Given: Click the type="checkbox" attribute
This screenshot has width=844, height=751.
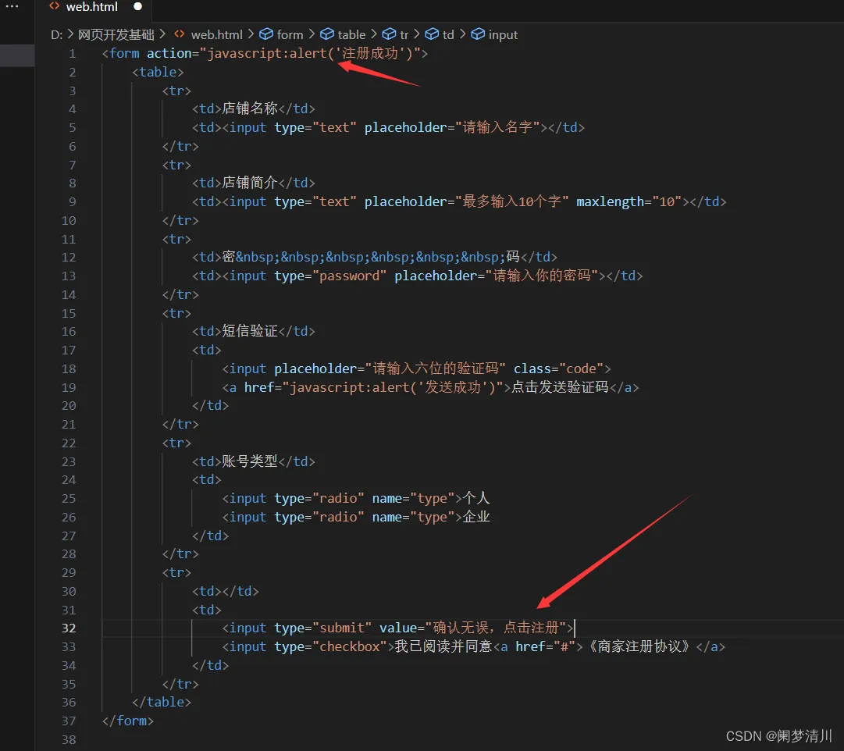Looking at the screenshot, I should click(x=330, y=646).
